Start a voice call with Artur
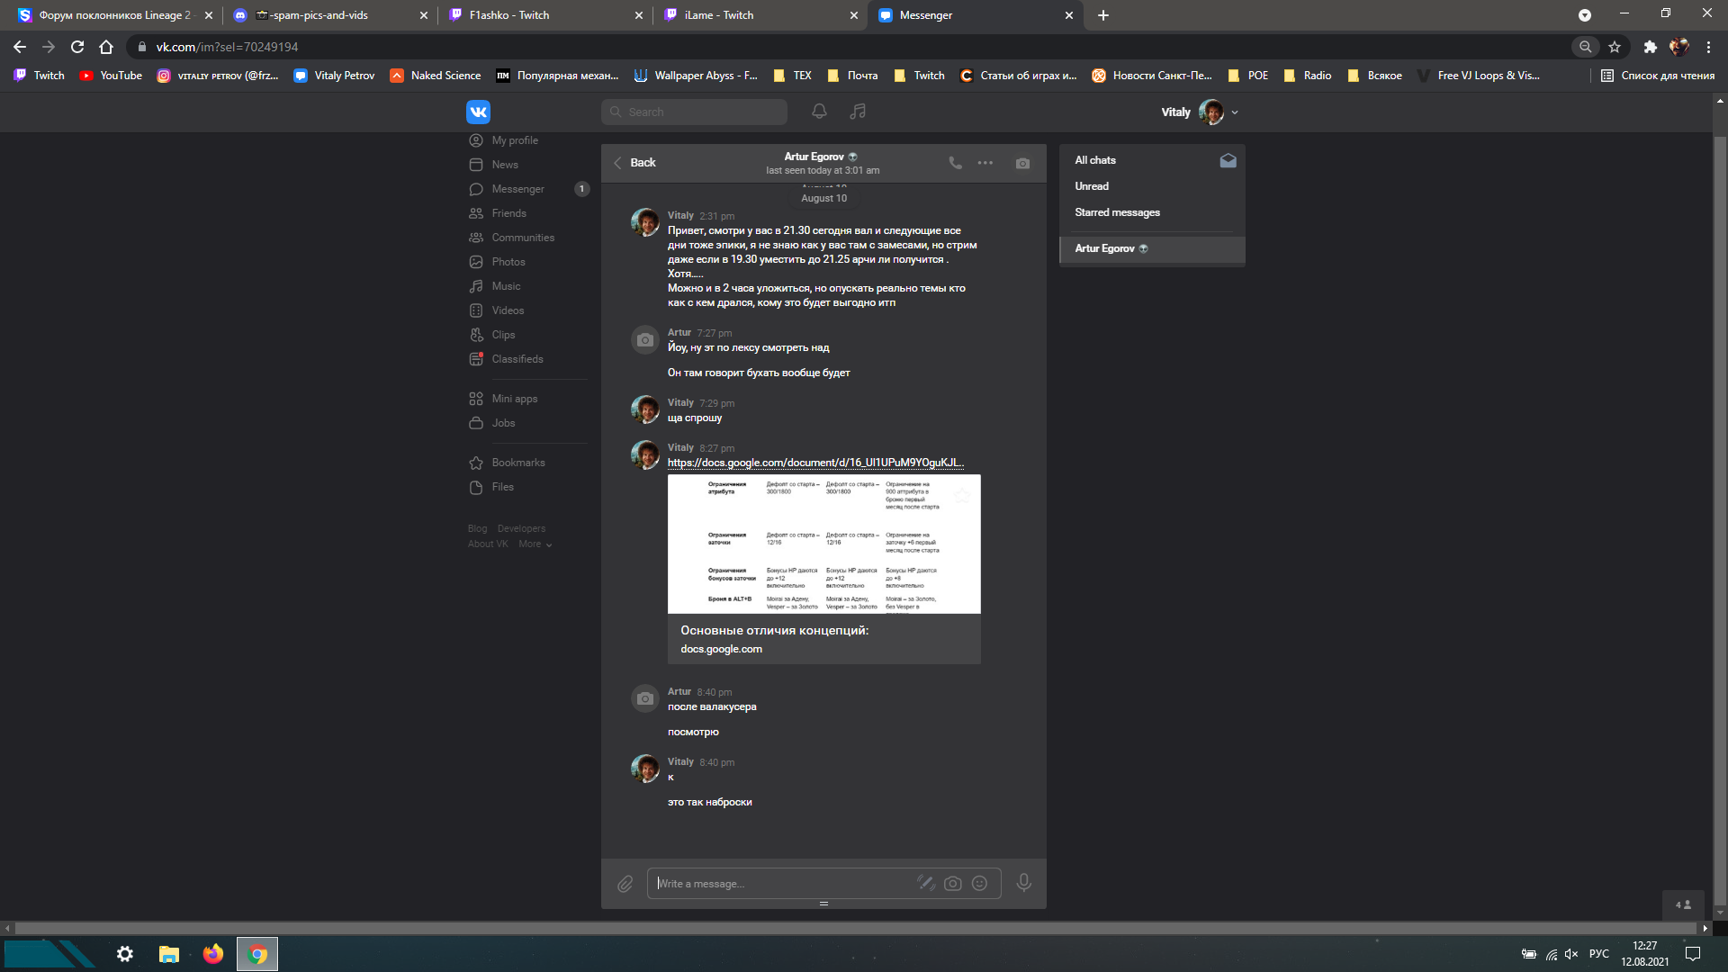Viewport: 1728px width, 972px height. pos(955,163)
